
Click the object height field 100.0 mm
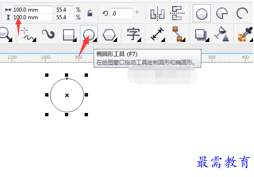point(32,17)
